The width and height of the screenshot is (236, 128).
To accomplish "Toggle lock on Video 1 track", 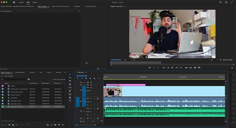I will (x=81, y=90).
